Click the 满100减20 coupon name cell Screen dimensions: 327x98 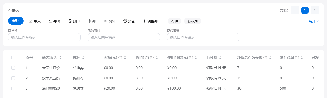[x=51, y=88]
